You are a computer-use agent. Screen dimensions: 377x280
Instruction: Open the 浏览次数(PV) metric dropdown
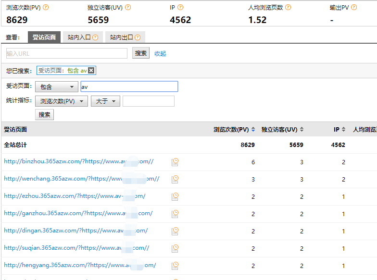[x=62, y=101]
